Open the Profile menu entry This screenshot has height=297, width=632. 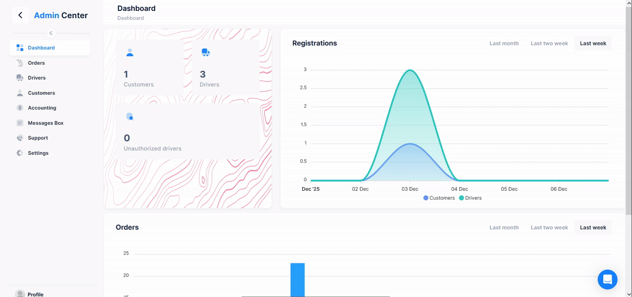coord(35,294)
